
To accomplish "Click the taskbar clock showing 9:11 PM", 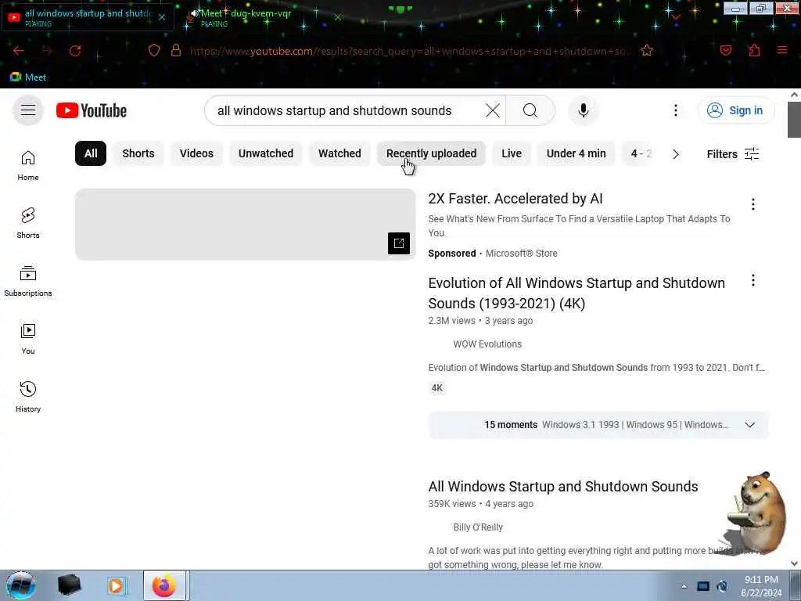I will (761, 586).
